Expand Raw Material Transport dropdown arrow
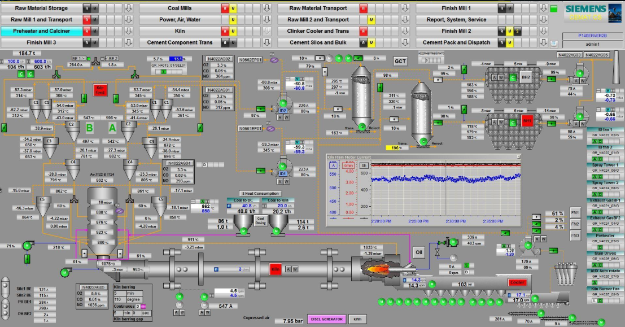Viewport: 625px width, 327px height. pos(405,8)
